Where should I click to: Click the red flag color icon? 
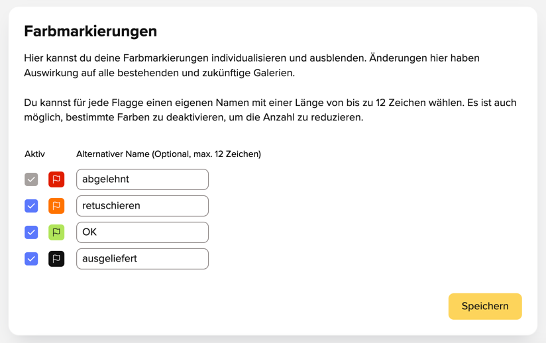pos(56,179)
